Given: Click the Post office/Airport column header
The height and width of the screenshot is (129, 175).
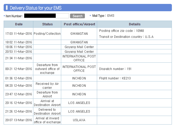Looking at the screenshot, I should (x=79, y=24).
